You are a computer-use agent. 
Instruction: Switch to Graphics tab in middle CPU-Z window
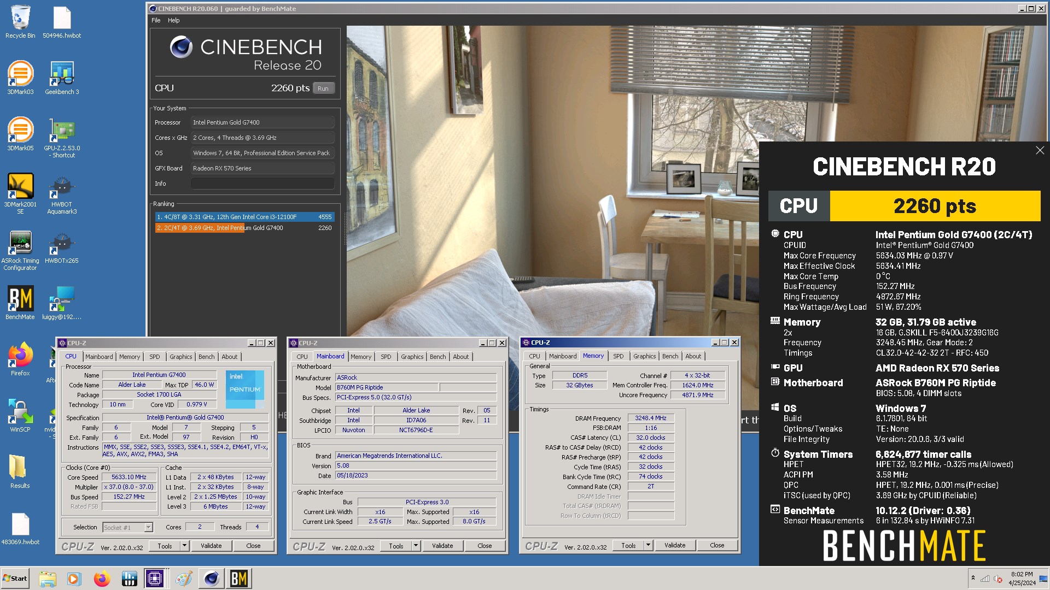click(x=412, y=357)
